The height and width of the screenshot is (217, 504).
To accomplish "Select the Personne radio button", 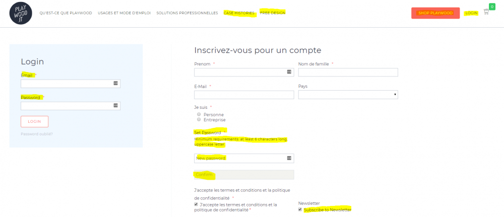I will pos(199,114).
